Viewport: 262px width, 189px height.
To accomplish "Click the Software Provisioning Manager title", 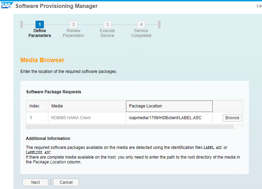I will pyautogui.click(x=57, y=6).
